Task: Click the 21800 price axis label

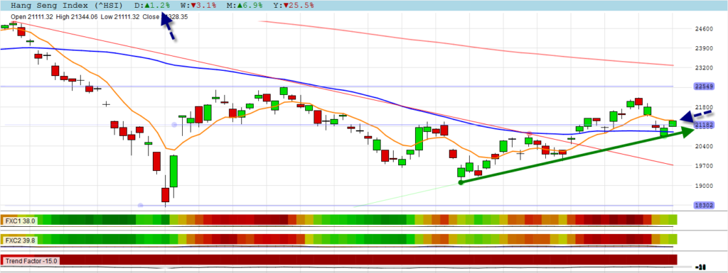Action: [704, 107]
